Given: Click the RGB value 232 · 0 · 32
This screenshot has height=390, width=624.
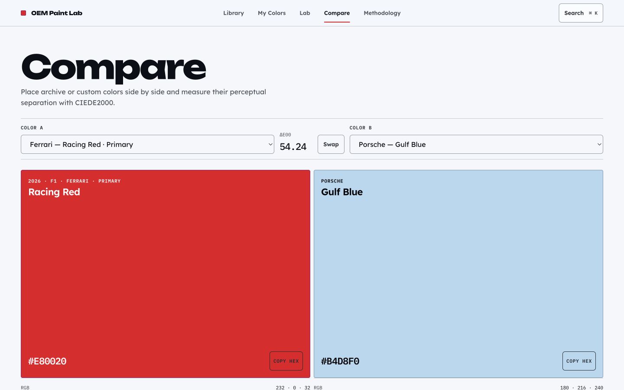Looking at the screenshot, I should [x=293, y=387].
